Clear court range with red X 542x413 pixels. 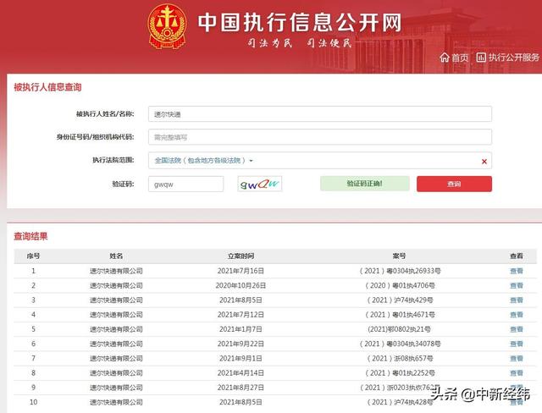click(484, 162)
